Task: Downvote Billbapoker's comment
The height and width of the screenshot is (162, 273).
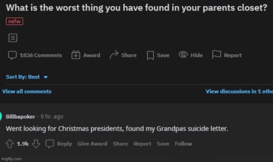Action: click(x=35, y=144)
